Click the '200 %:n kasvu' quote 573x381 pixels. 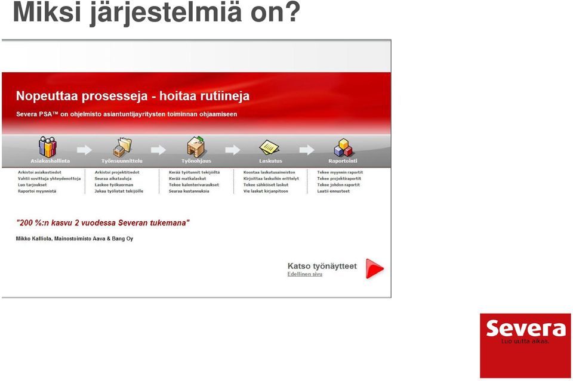tap(103, 223)
